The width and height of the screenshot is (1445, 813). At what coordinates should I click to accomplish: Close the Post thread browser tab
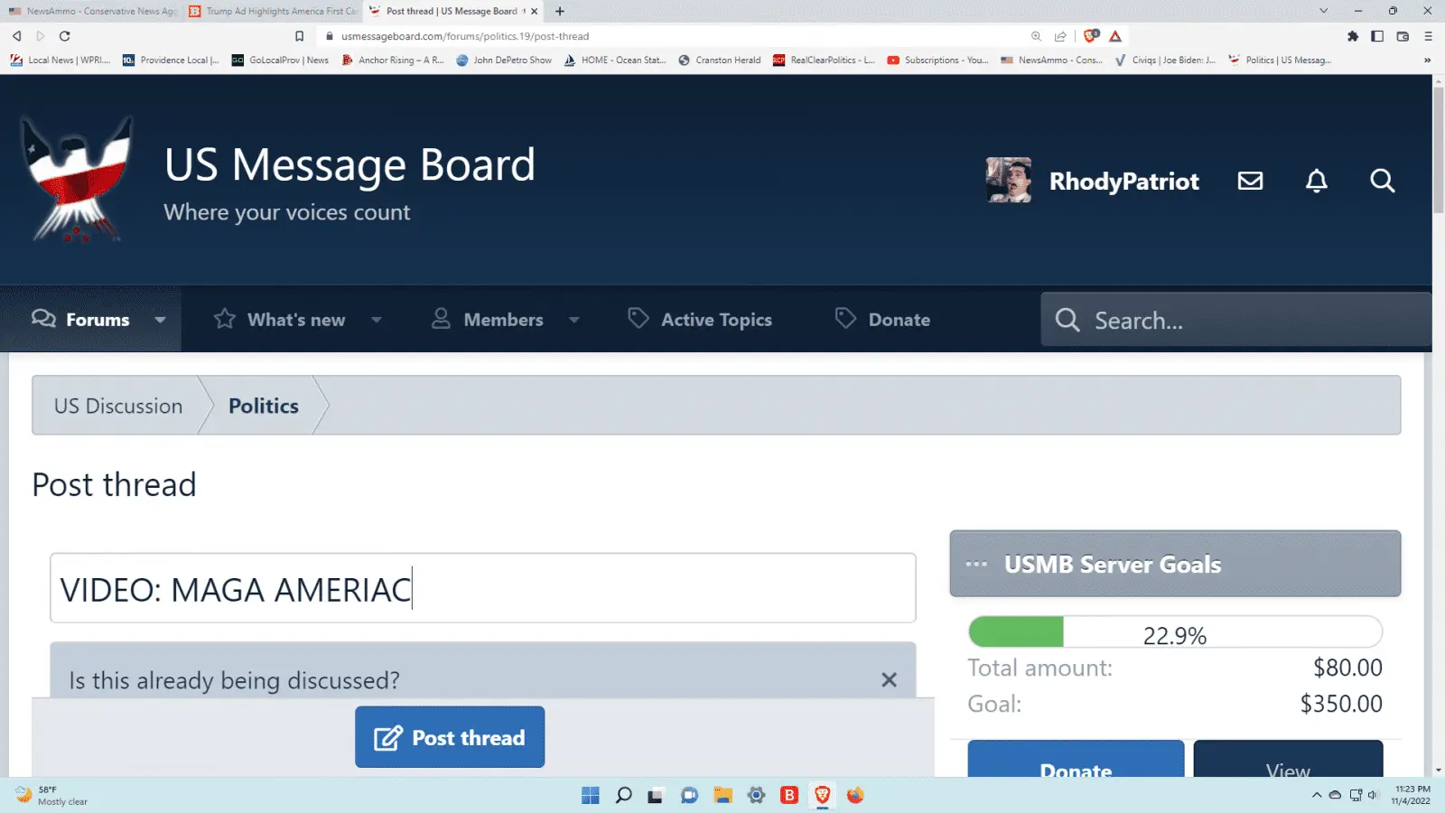pyautogui.click(x=535, y=11)
